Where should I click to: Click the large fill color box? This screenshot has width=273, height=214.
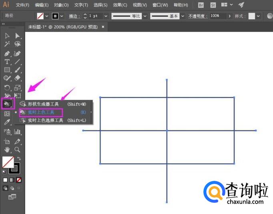coord(8,162)
